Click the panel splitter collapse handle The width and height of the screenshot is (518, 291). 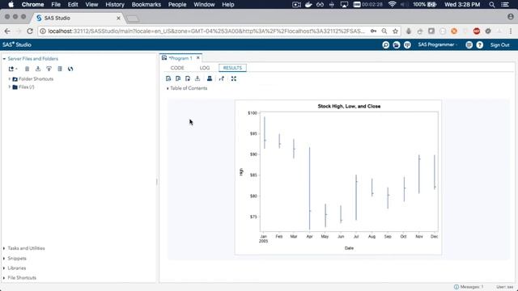point(156,181)
